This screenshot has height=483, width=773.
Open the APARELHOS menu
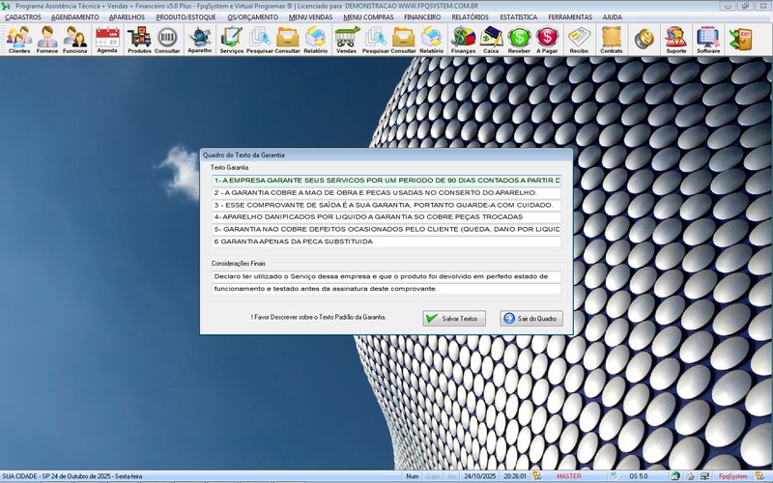point(128,17)
